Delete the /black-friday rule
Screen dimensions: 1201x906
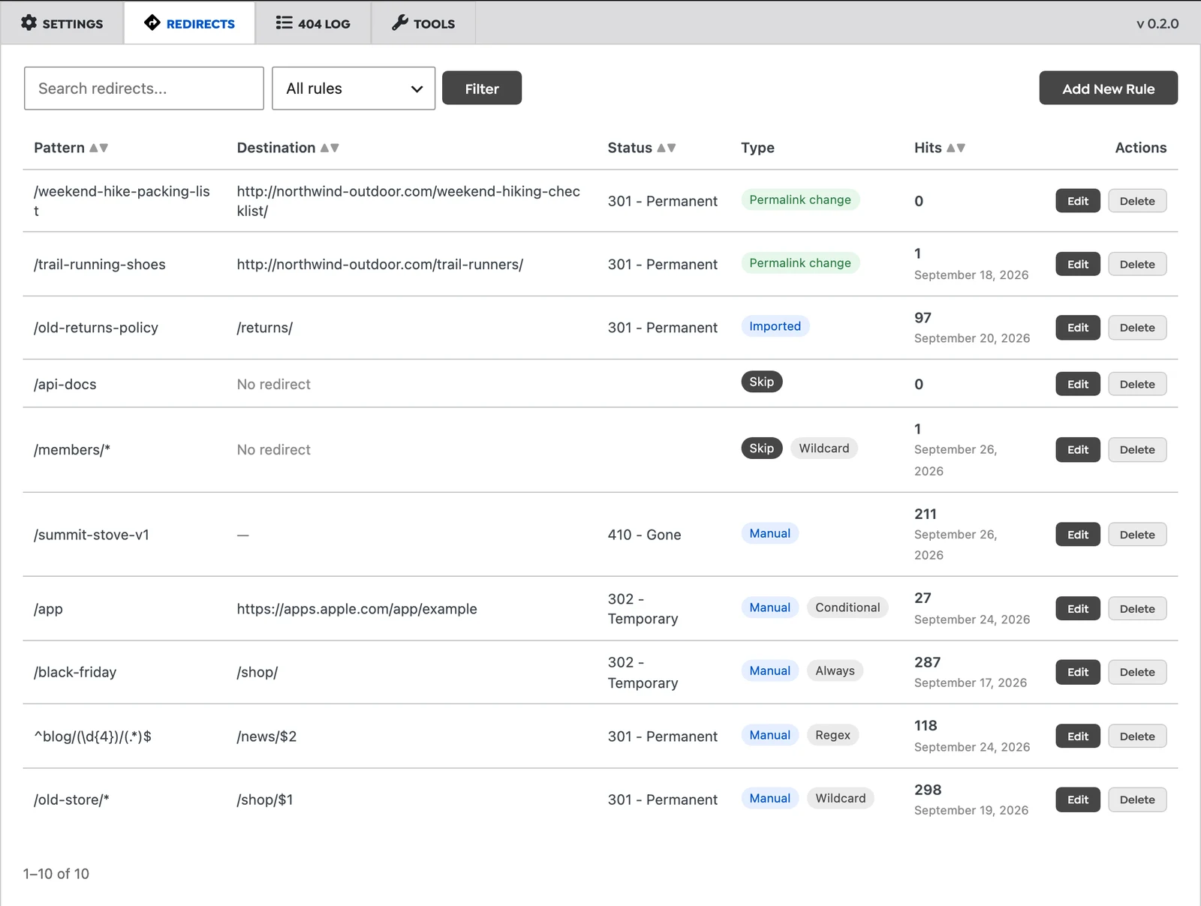(1137, 672)
